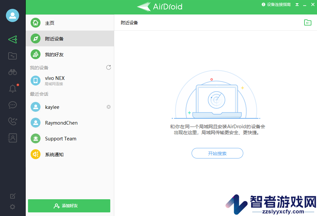Click the yellow speaker icon of 系统通知

tap(36, 154)
